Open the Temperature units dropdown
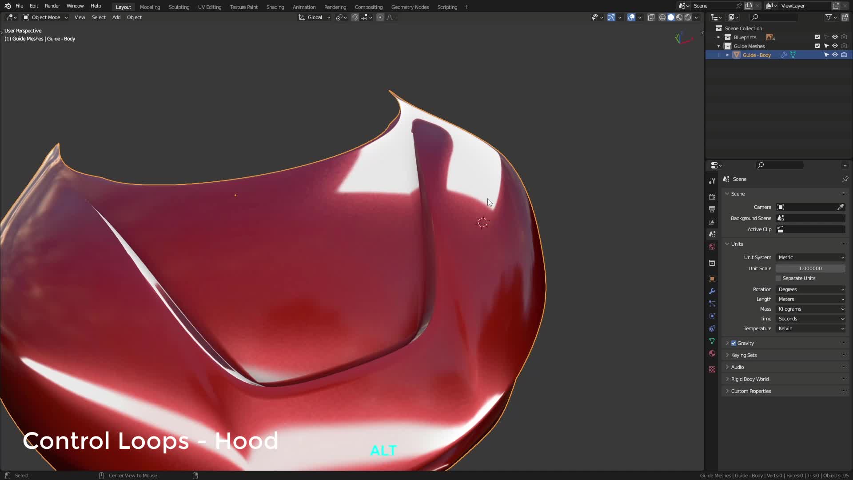Viewport: 853px width, 480px height. pos(811,328)
